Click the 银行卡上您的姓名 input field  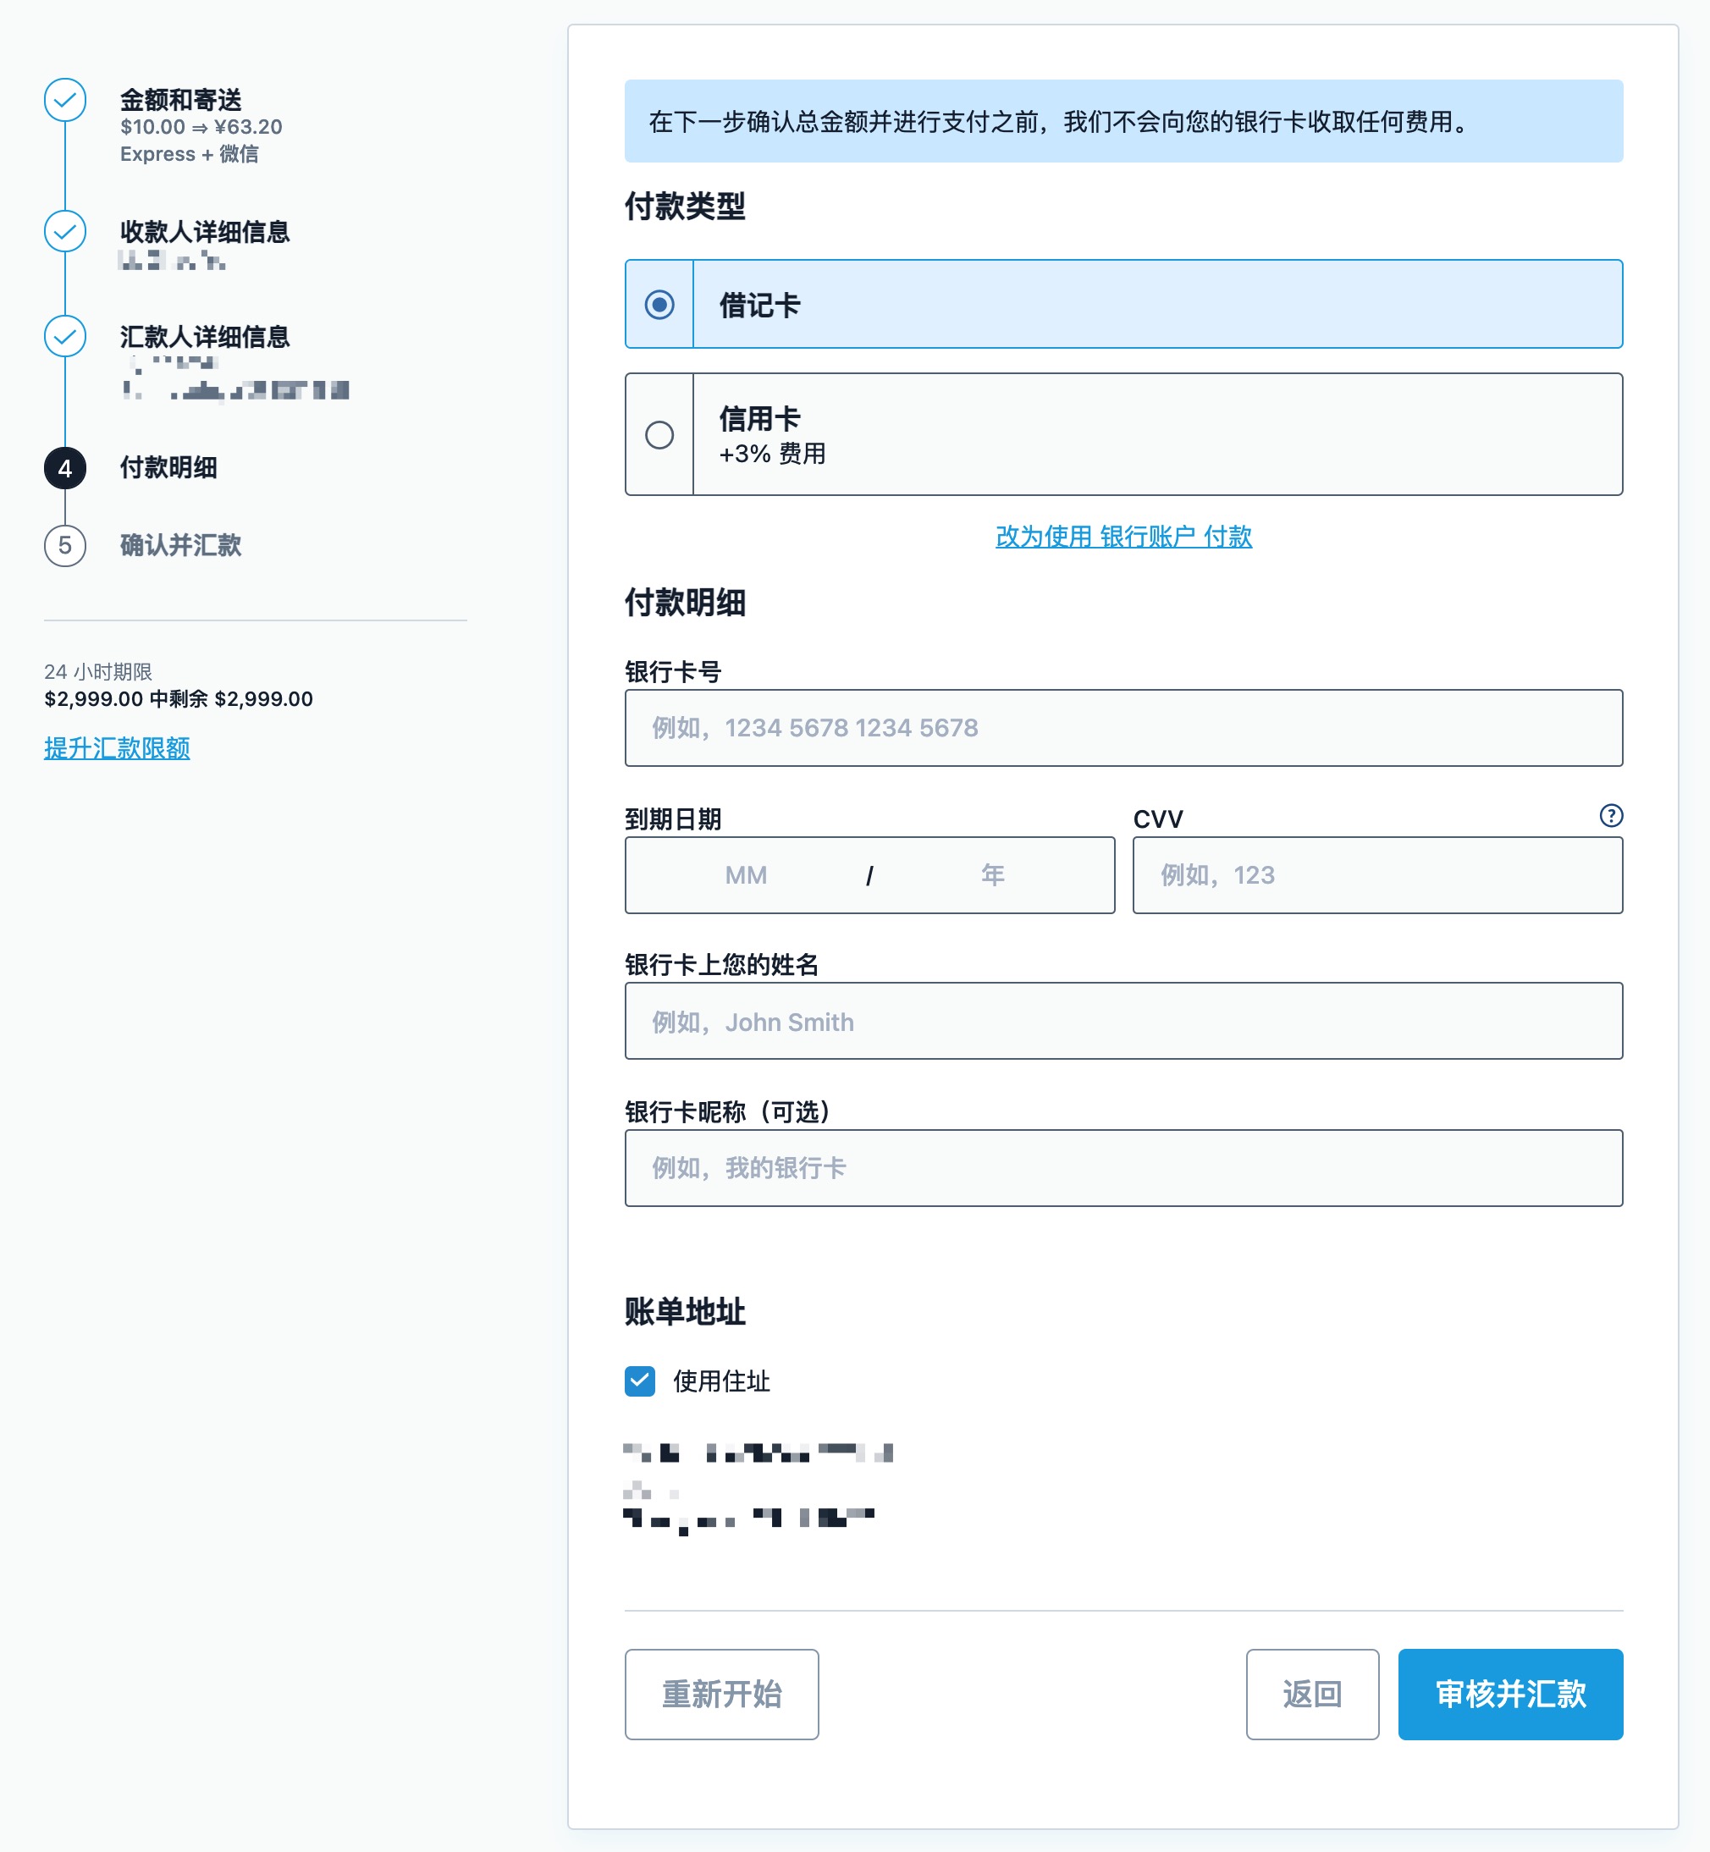(x=1123, y=1022)
